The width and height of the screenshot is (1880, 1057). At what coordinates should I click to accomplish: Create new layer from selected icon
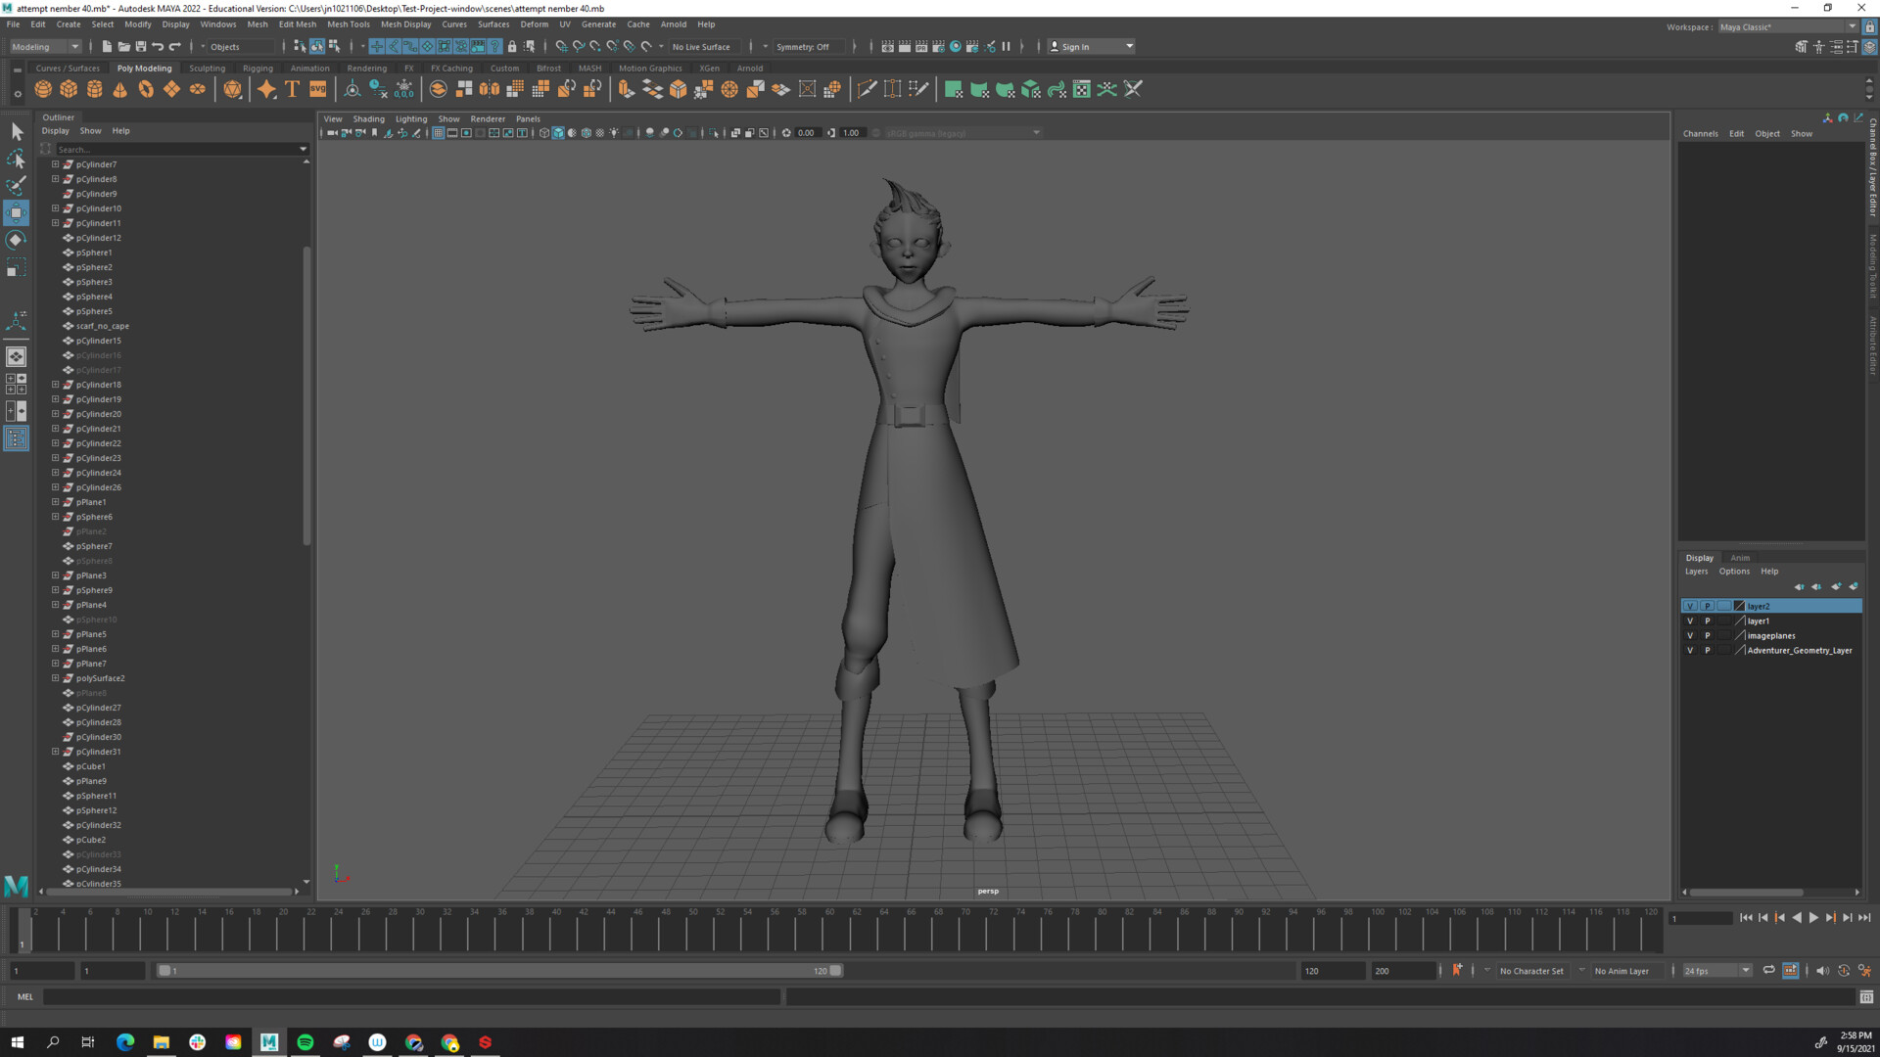pos(1854,586)
